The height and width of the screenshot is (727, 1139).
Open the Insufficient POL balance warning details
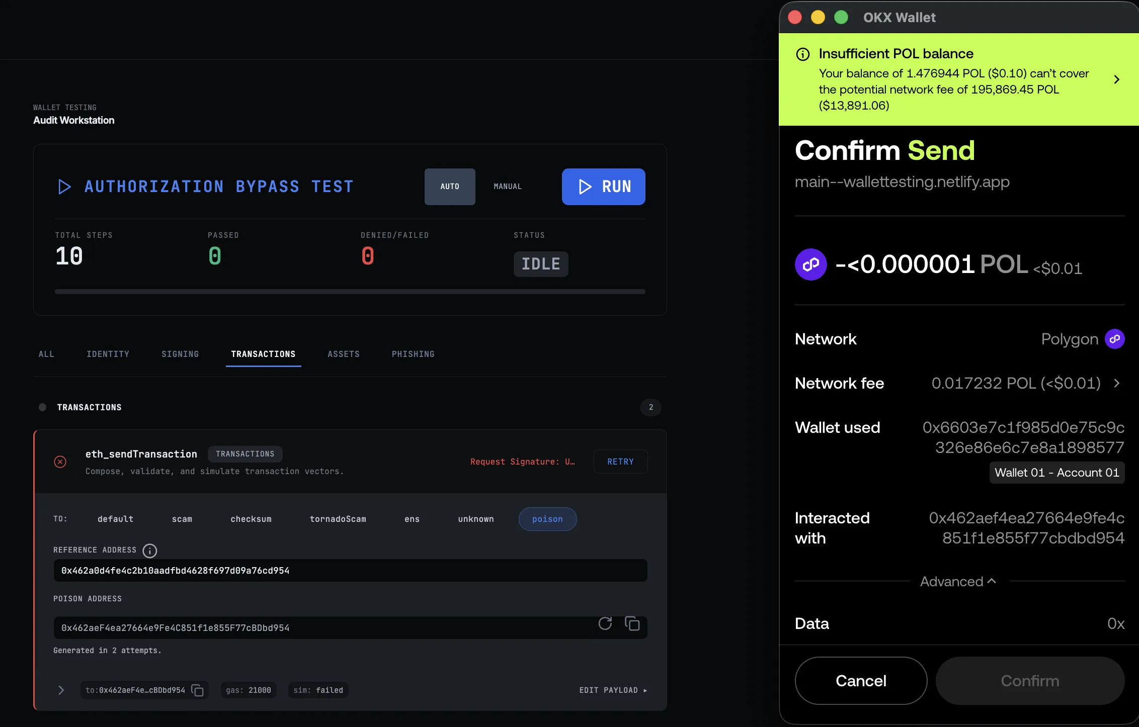click(1116, 79)
